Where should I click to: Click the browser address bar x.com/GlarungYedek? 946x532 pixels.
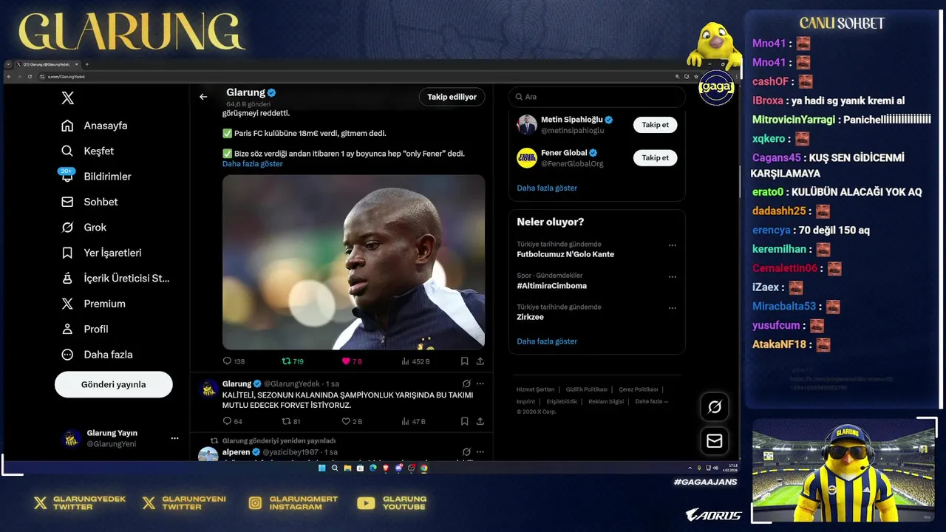(x=353, y=77)
